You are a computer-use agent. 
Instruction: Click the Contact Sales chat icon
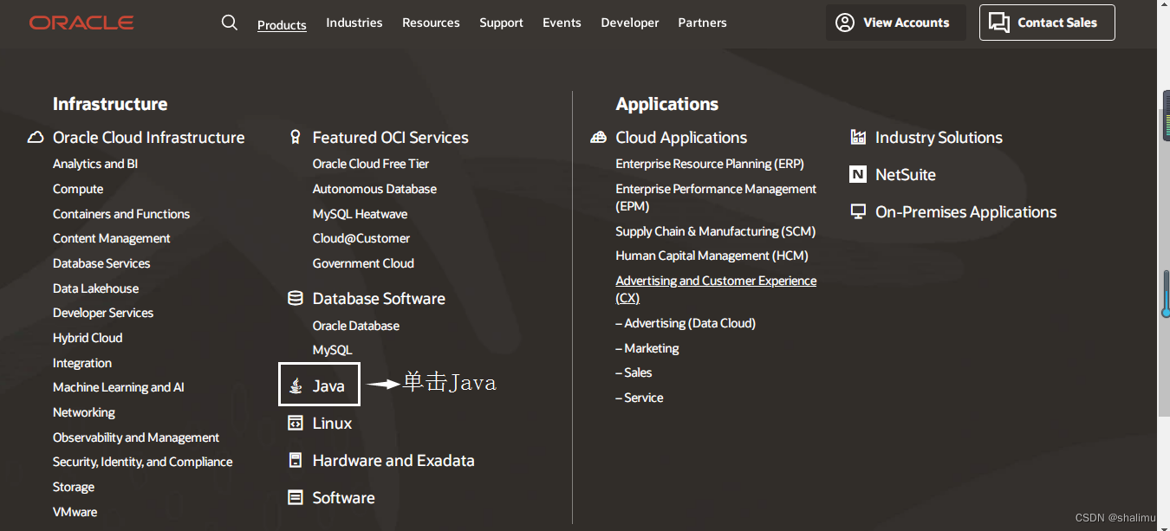(999, 23)
